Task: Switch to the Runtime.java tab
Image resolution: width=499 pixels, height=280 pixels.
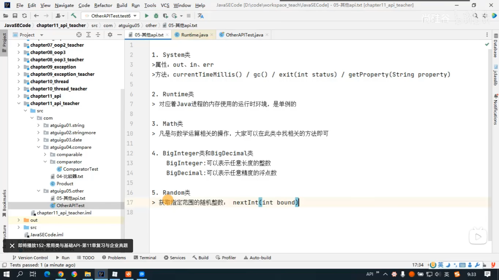Action: (194, 35)
